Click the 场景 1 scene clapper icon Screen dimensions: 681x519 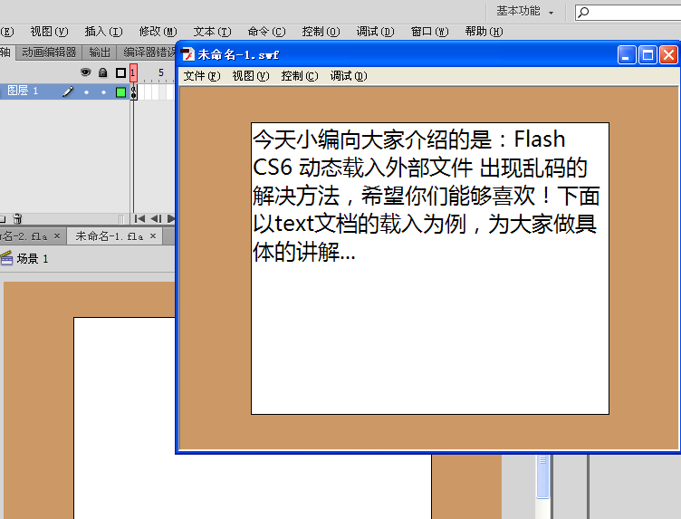(x=6, y=258)
